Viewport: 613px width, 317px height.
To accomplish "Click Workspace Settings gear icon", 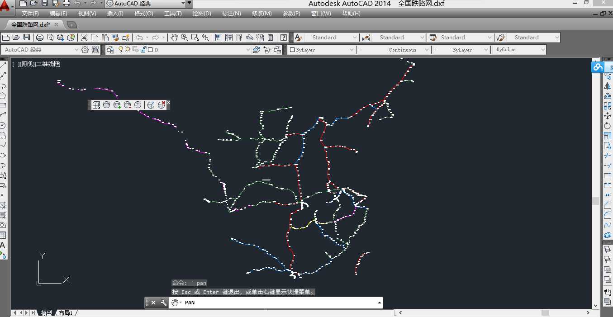I will [85, 50].
